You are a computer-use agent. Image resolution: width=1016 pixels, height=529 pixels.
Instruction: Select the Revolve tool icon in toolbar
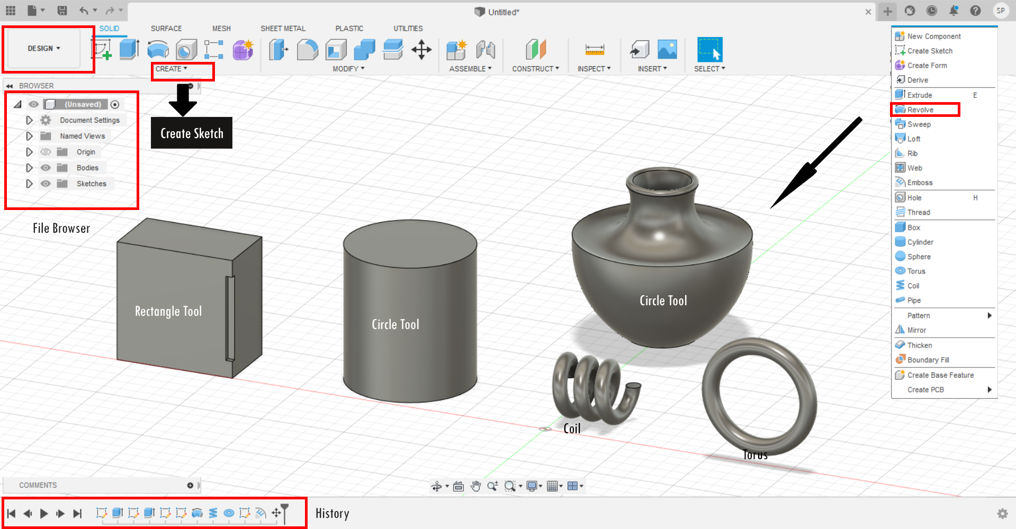click(x=158, y=50)
